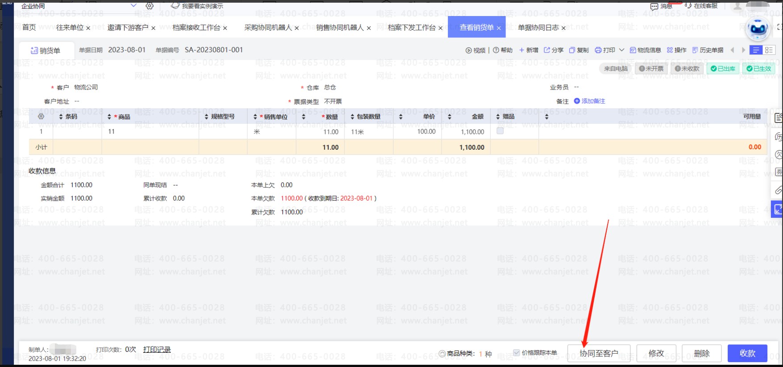This screenshot has height=367, width=783.
Task: Toggle the 赠品 checkbox in row 1
Action: [500, 131]
